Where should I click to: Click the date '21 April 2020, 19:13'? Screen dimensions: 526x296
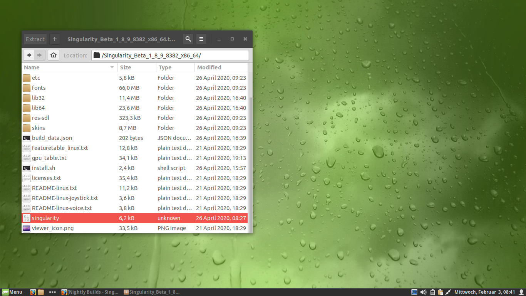pyautogui.click(x=221, y=158)
